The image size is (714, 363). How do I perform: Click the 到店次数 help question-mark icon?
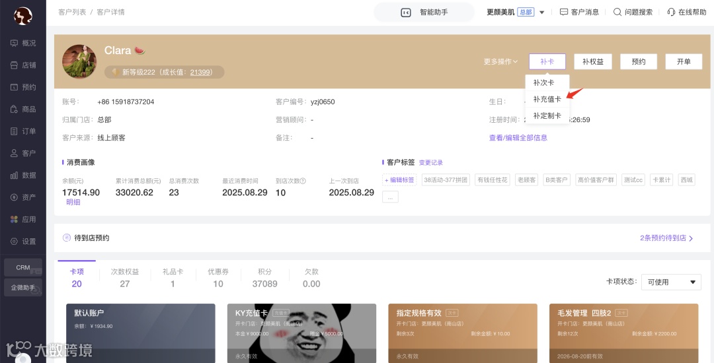pos(303,181)
